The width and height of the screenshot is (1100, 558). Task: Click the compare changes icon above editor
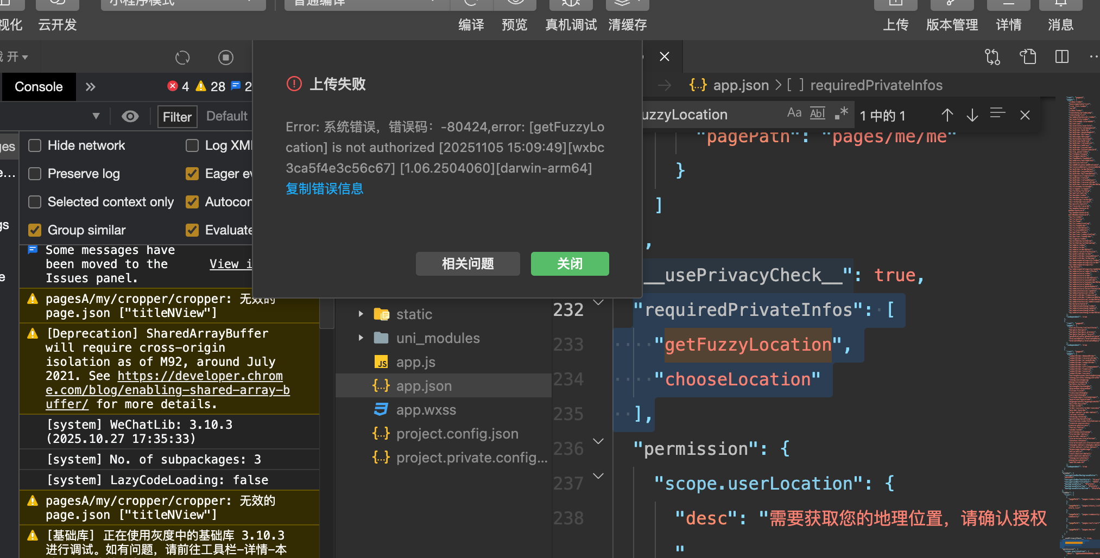pyautogui.click(x=992, y=57)
